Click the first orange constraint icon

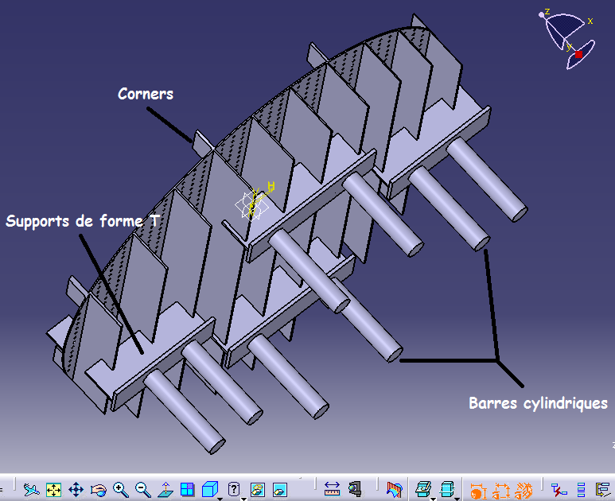click(478, 491)
